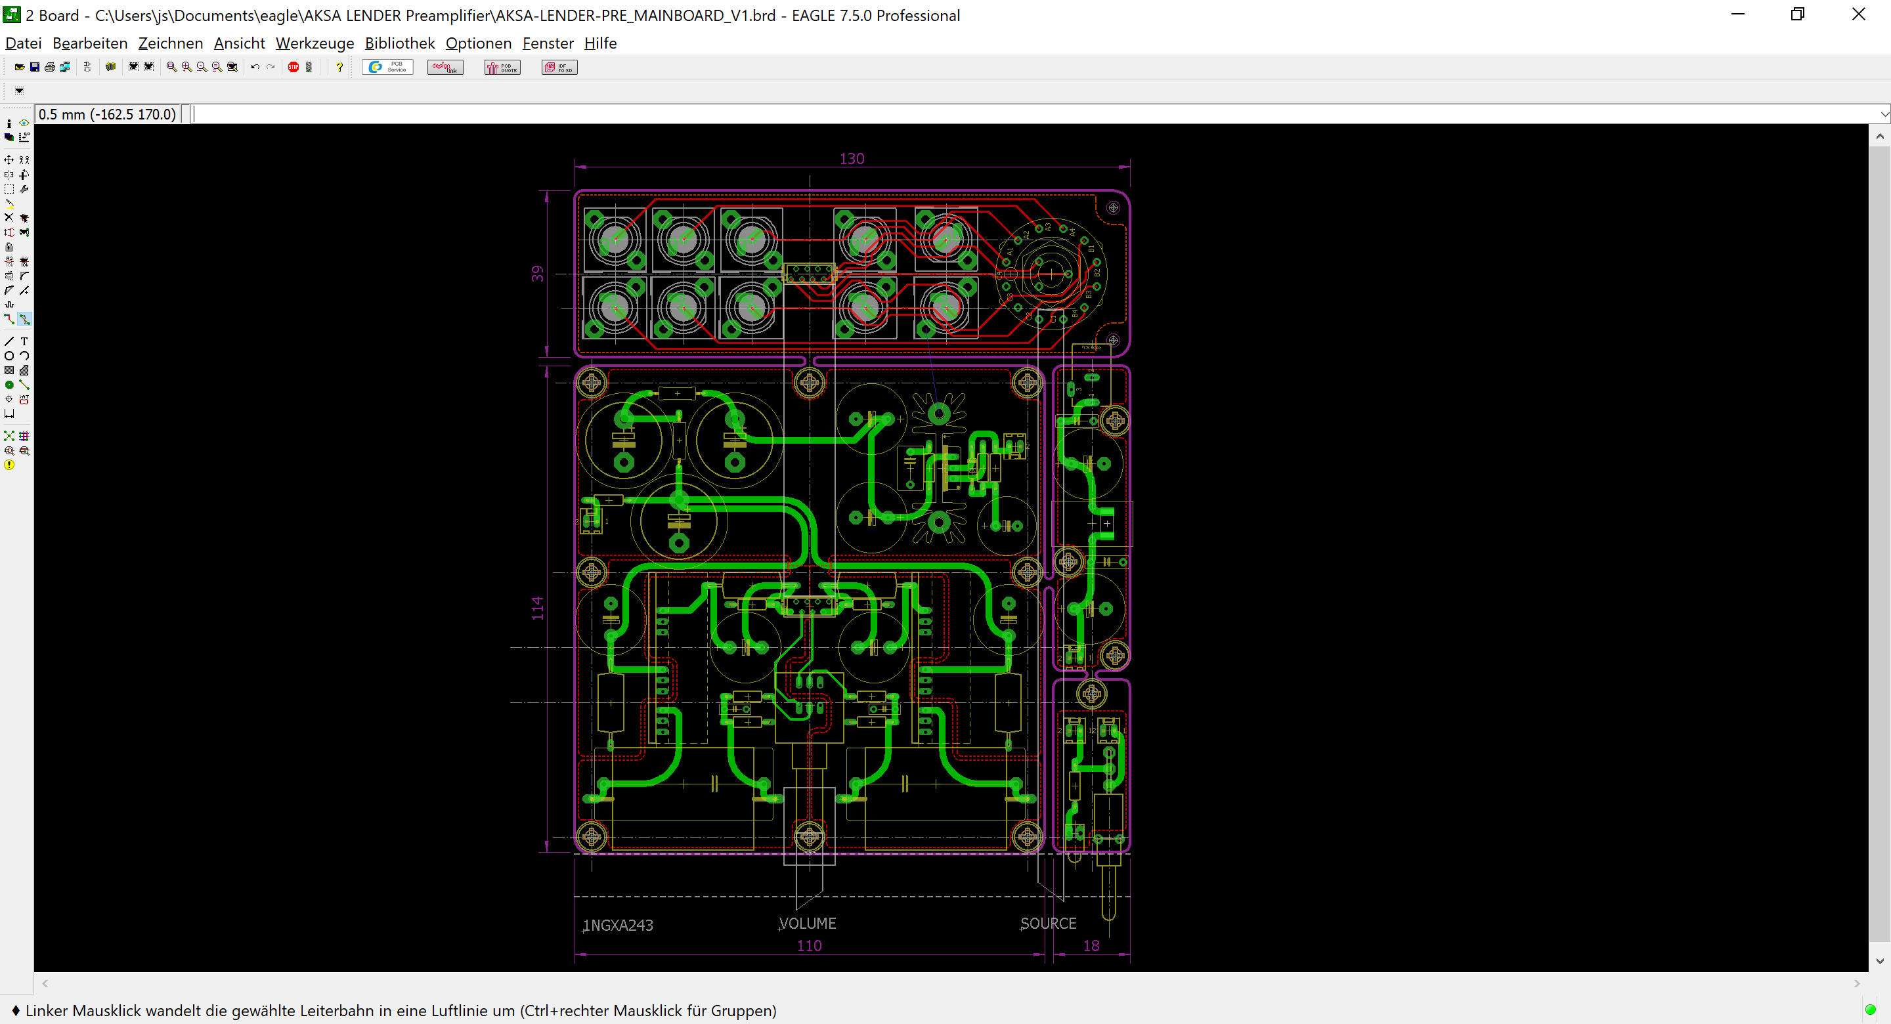Click the green status indicator light
1891x1024 pixels.
[x=1871, y=1010]
